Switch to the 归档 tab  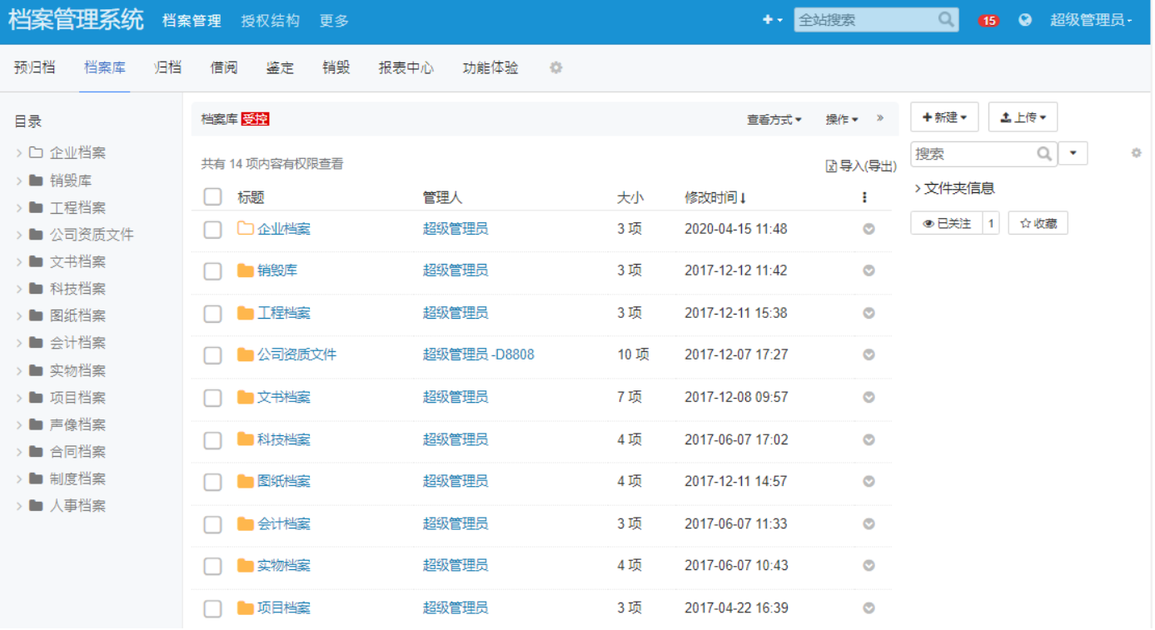[x=168, y=67]
